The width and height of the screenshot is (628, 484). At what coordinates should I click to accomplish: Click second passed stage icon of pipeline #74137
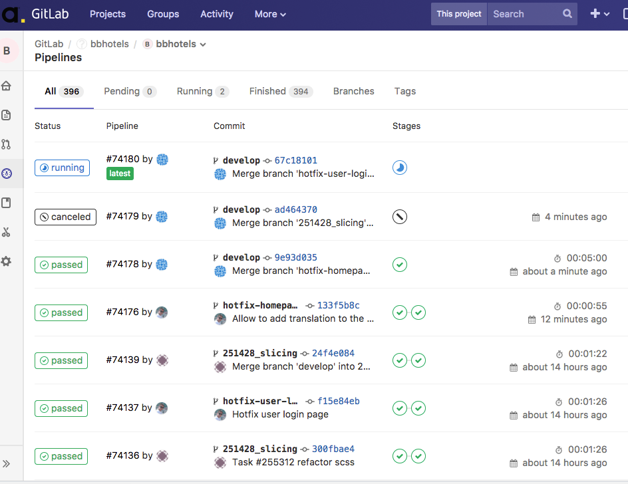[418, 408]
